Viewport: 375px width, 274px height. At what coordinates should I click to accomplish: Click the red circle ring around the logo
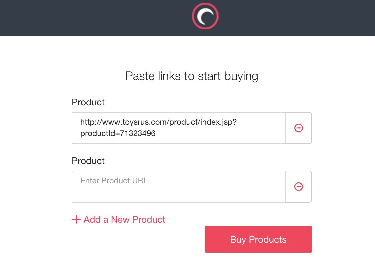pos(194,17)
